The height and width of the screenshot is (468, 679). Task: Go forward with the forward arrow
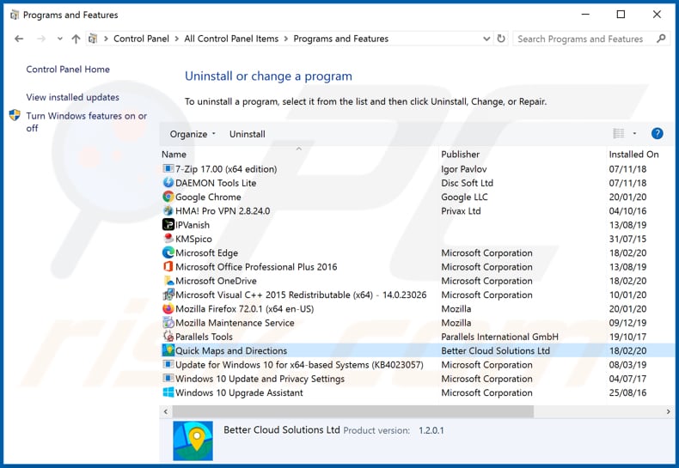point(41,39)
